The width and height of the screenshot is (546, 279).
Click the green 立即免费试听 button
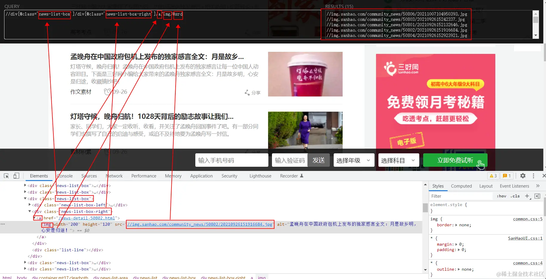[x=455, y=160]
